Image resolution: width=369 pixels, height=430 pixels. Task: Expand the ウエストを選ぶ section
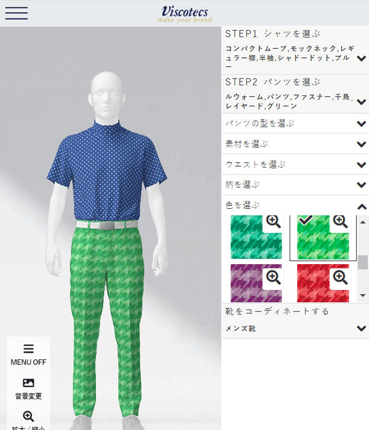tap(295, 165)
